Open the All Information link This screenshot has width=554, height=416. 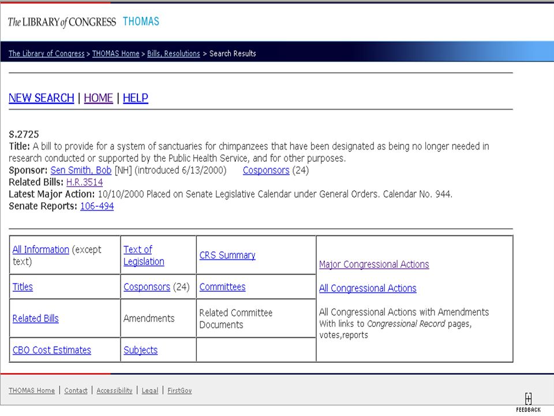[x=40, y=250]
